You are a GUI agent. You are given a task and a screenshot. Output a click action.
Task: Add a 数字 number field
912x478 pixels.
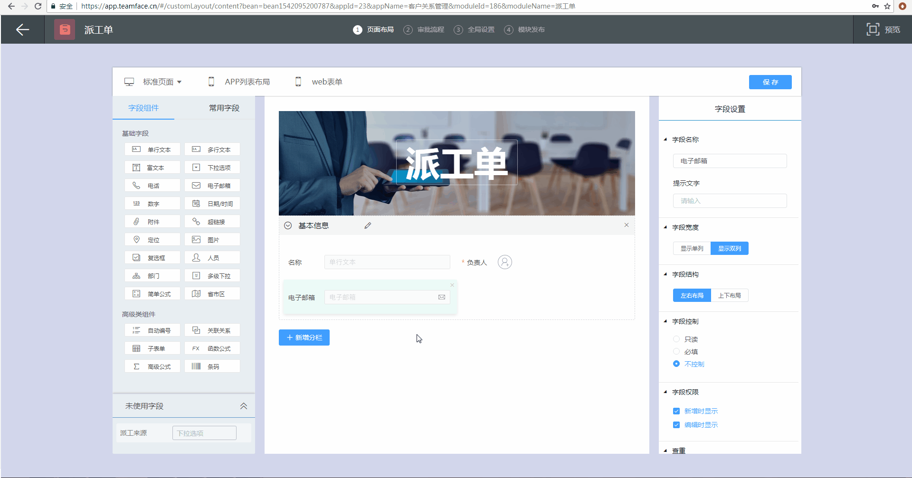pyautogui.click(x=152, y=203)
